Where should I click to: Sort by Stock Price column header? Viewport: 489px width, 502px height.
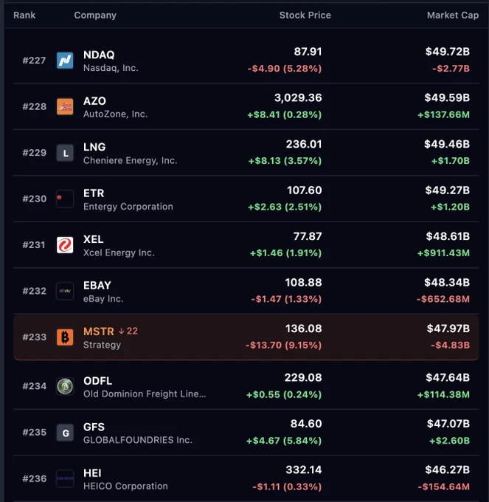click(x=305, y=15)
